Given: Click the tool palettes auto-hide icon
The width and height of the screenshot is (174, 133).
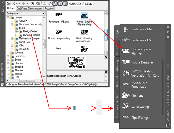Looking at the screenshot, I should coord(168,32).
